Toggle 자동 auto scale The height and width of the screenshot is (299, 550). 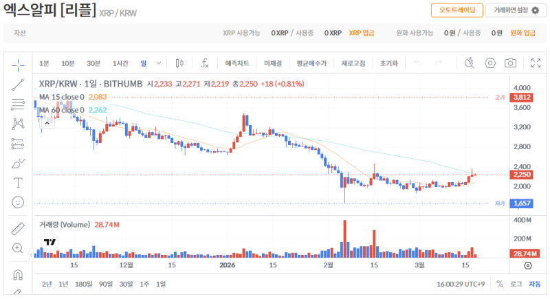click(535, 284)
